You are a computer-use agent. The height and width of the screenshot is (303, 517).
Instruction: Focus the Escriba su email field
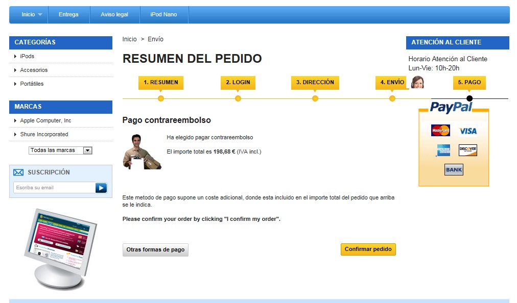[x=54, y=188]
